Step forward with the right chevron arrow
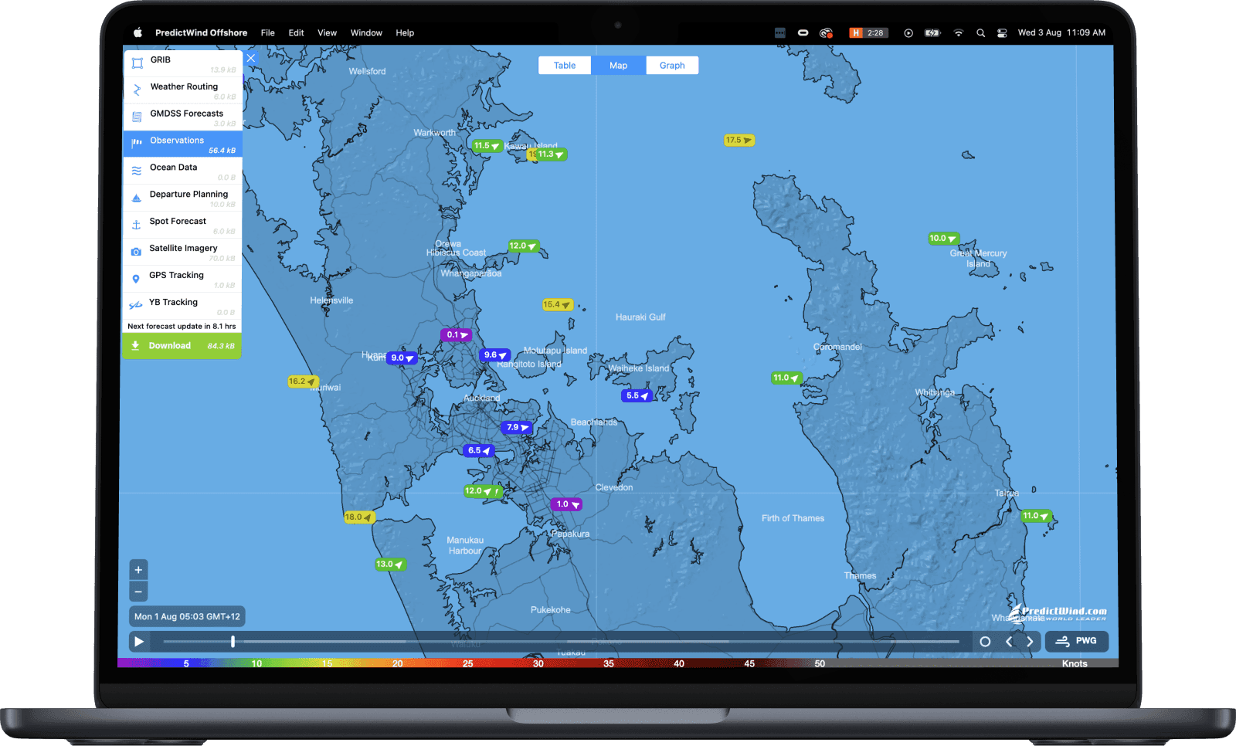 (x=1031, y=641)
